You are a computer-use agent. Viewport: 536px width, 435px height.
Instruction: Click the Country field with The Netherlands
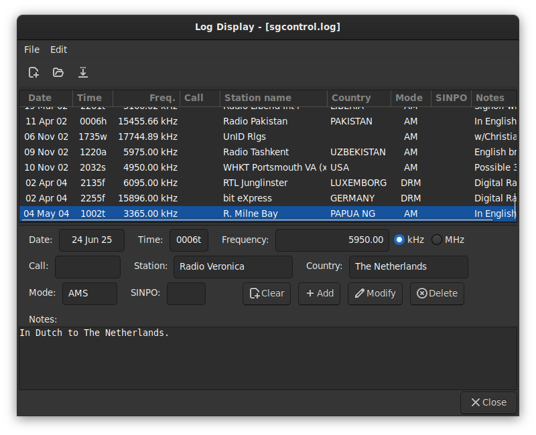pos(408,266)
